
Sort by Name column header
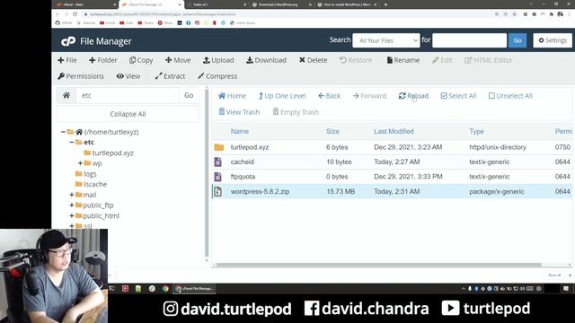pyautogui.click(x=240, y=132)
